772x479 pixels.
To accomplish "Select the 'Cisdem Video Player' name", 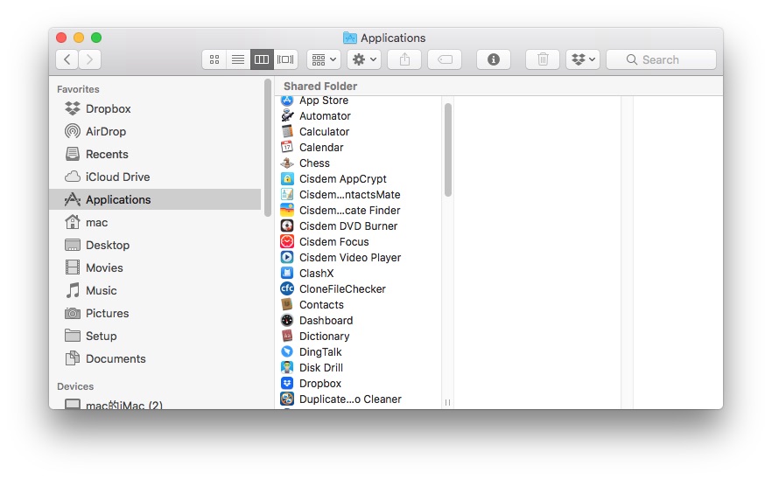I will (x=350, y=258).
